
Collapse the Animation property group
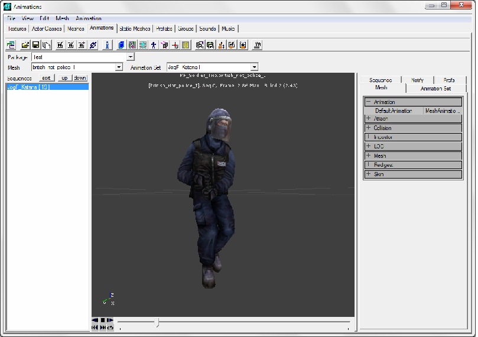coord(368,102)
